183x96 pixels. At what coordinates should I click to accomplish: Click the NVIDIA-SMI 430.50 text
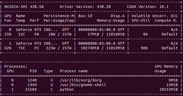24,7
